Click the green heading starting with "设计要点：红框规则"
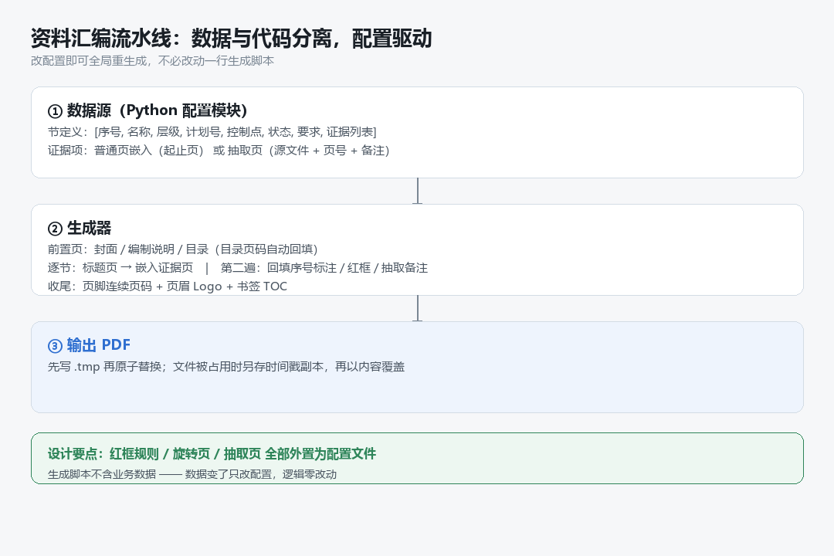This screenshot has width=834, height=556. (x=212, y=454)
